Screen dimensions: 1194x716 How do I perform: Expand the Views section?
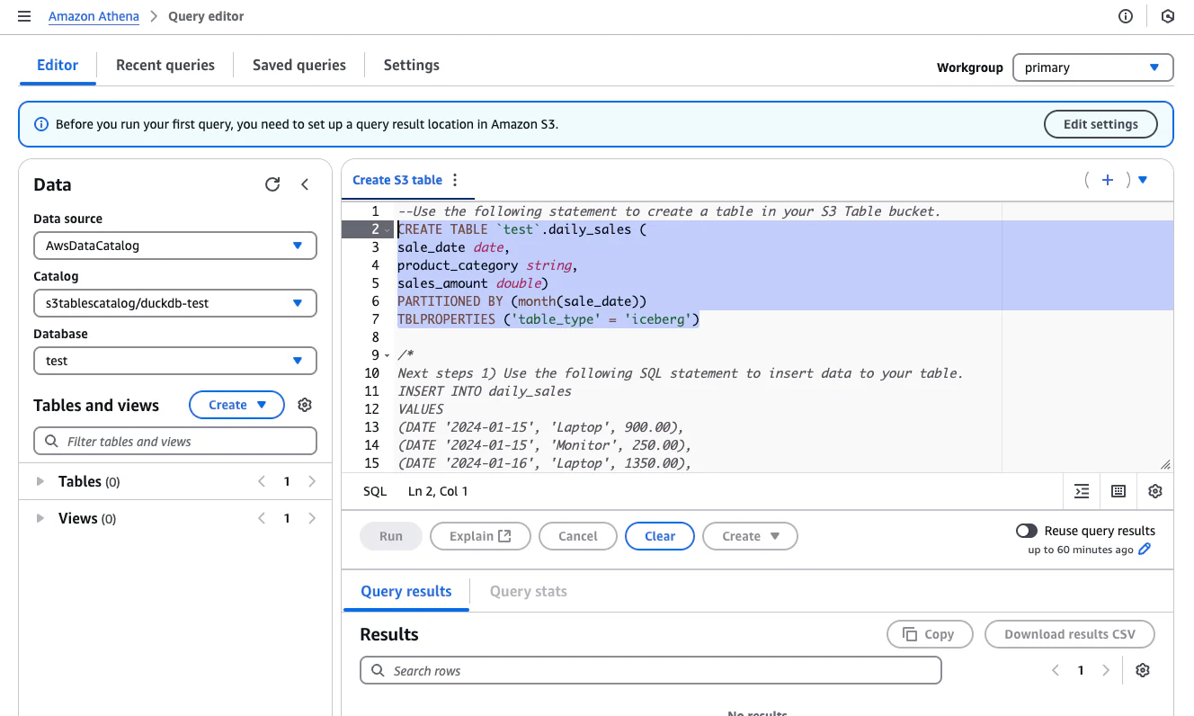coord(40,518)
